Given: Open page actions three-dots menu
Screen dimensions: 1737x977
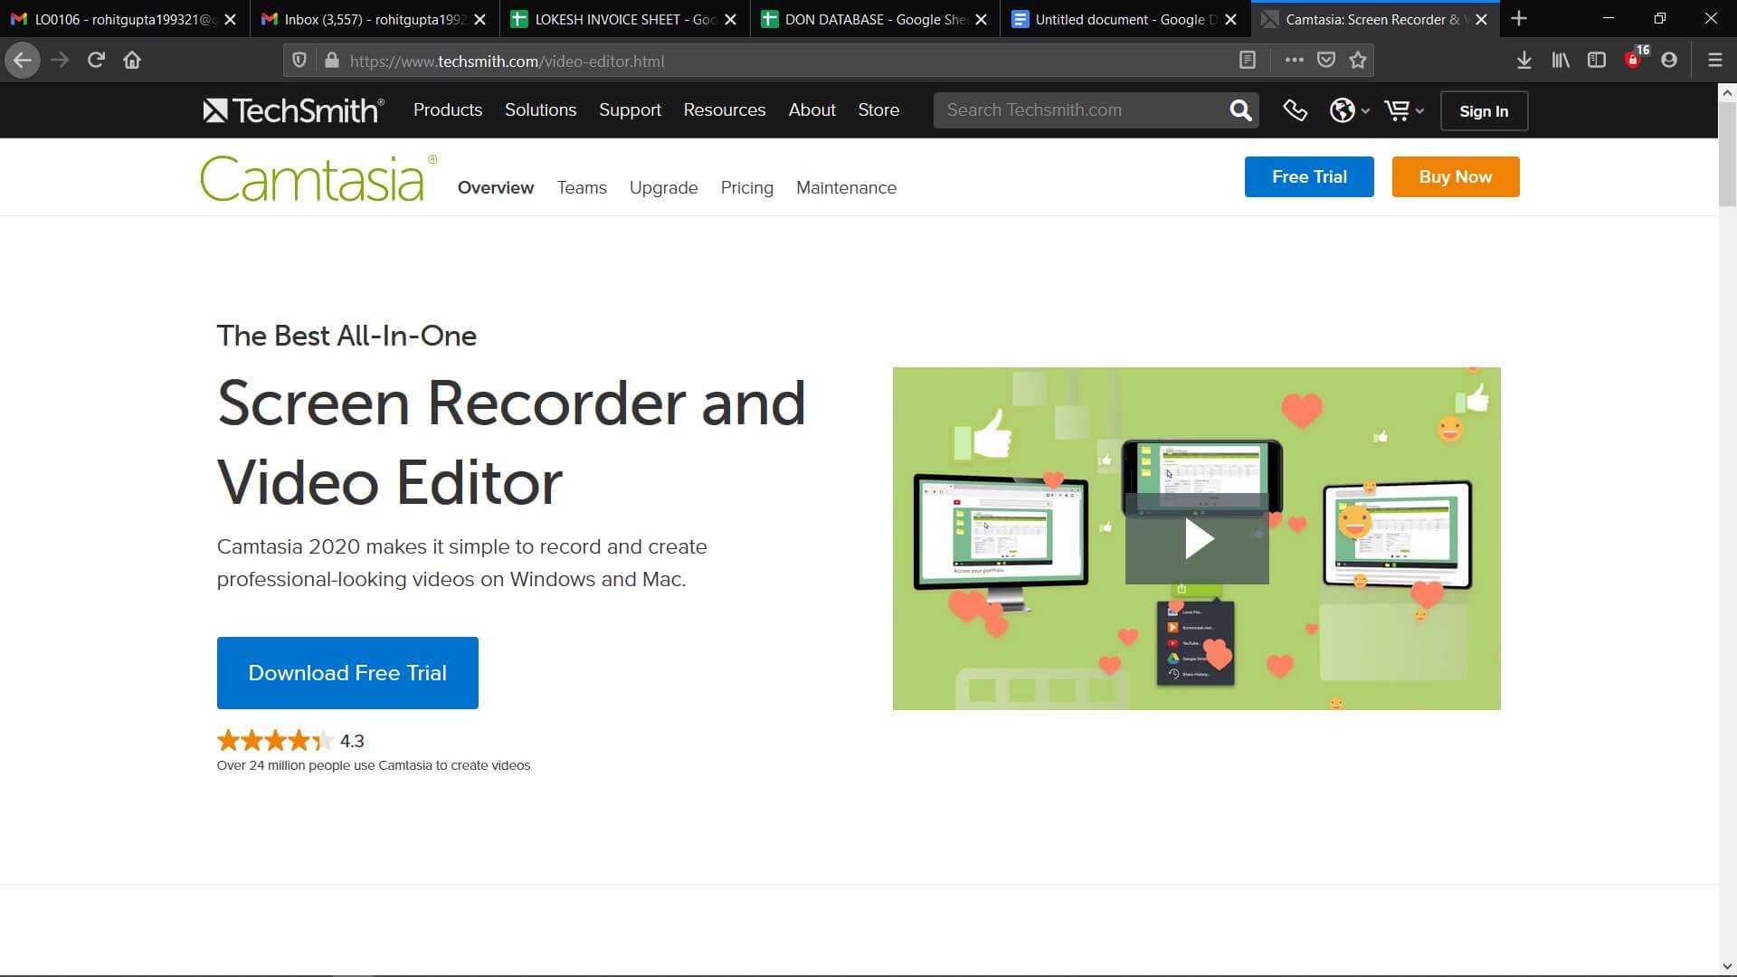Looking at the screenshot, I should point(1294,61).
